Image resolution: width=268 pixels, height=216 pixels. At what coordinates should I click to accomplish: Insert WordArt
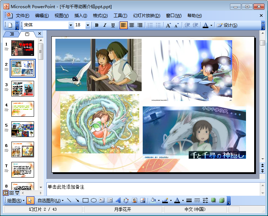pos(118,200)
